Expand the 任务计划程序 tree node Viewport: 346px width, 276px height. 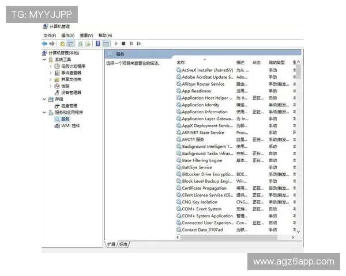click(50, 66)
